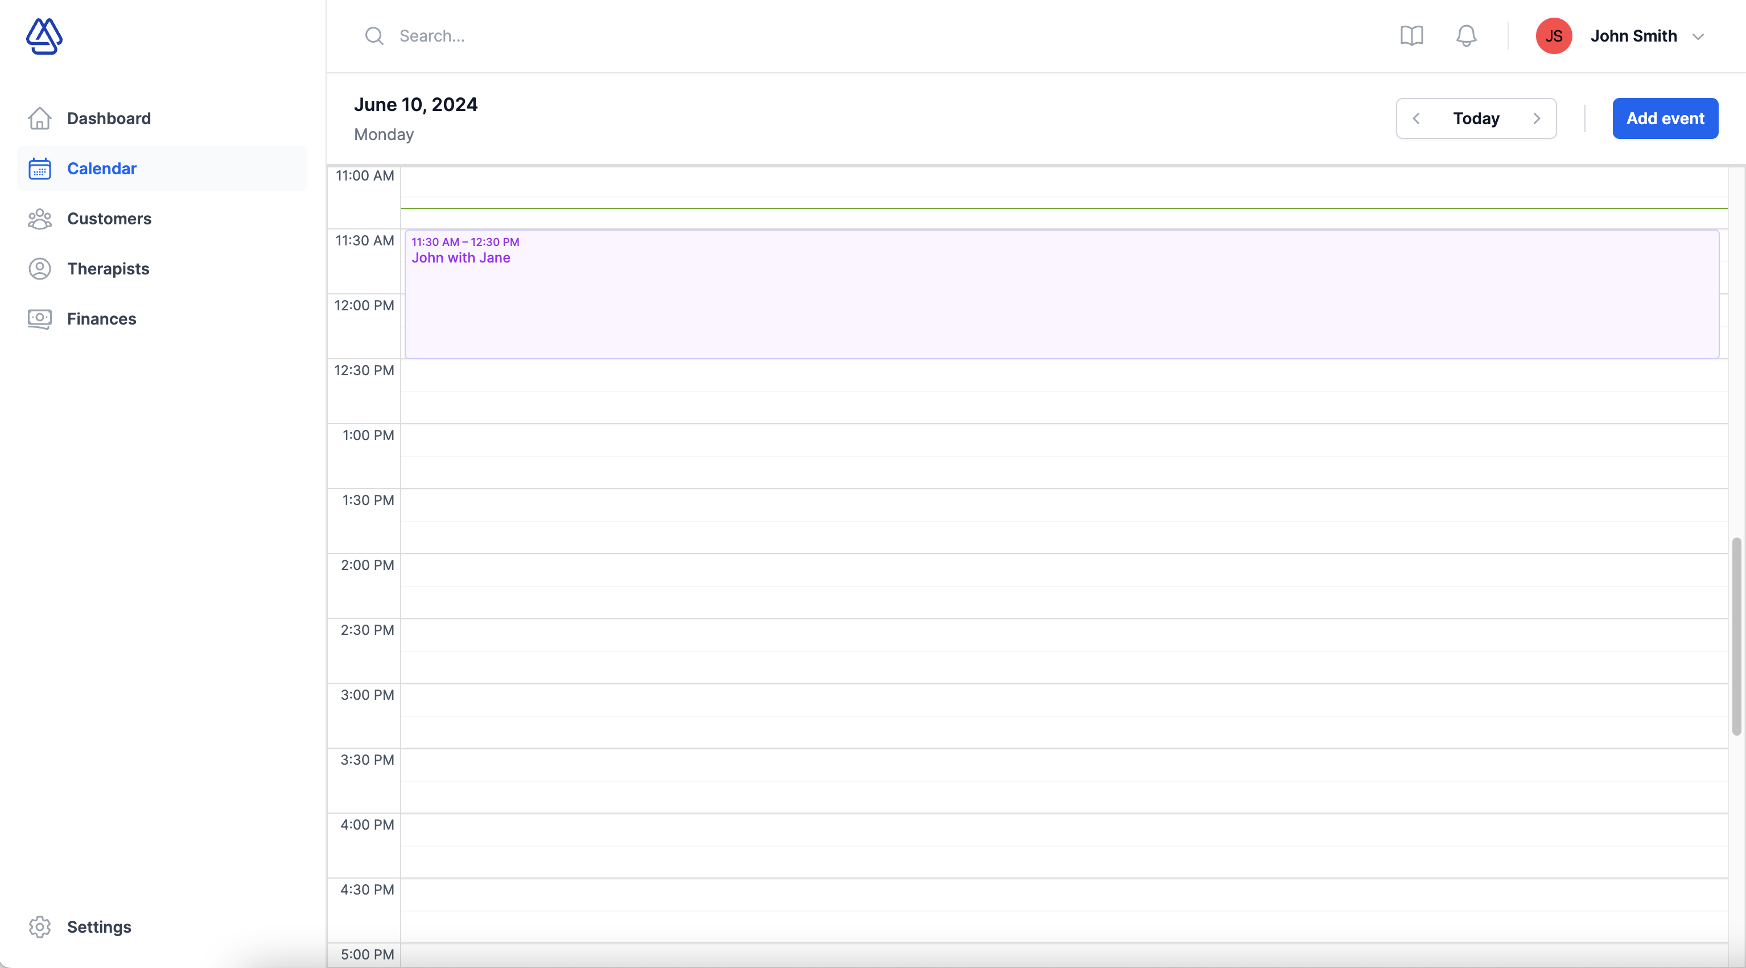Open the John with Jane event

(1061, 294)
